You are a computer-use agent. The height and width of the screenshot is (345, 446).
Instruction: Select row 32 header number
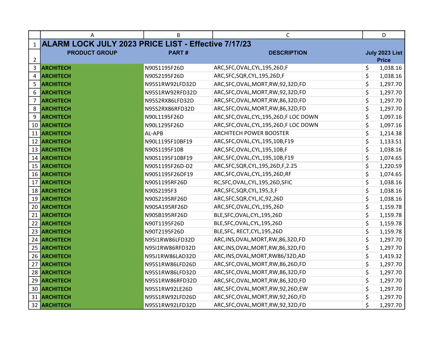35,305
